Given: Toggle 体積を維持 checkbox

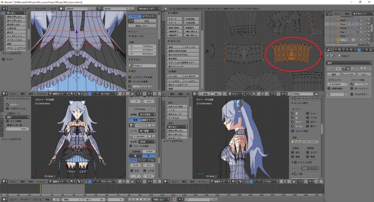Looking at the screenshot, I should point(329,88).
